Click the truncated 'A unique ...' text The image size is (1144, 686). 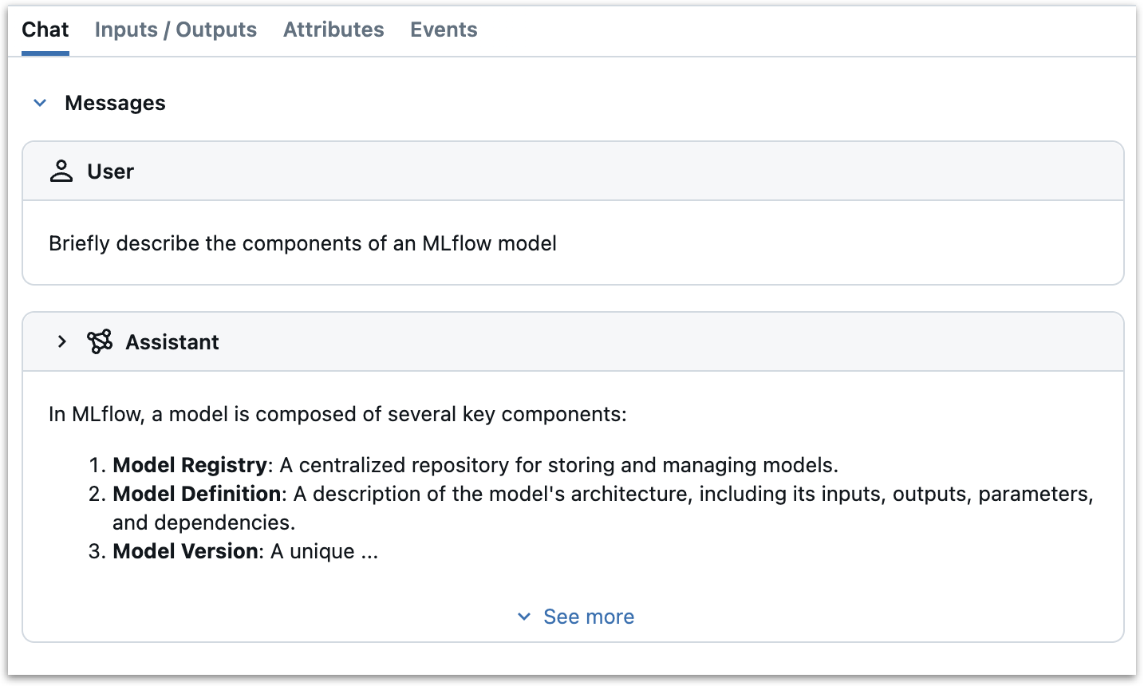pyautogui.click(x=324, y=551)
